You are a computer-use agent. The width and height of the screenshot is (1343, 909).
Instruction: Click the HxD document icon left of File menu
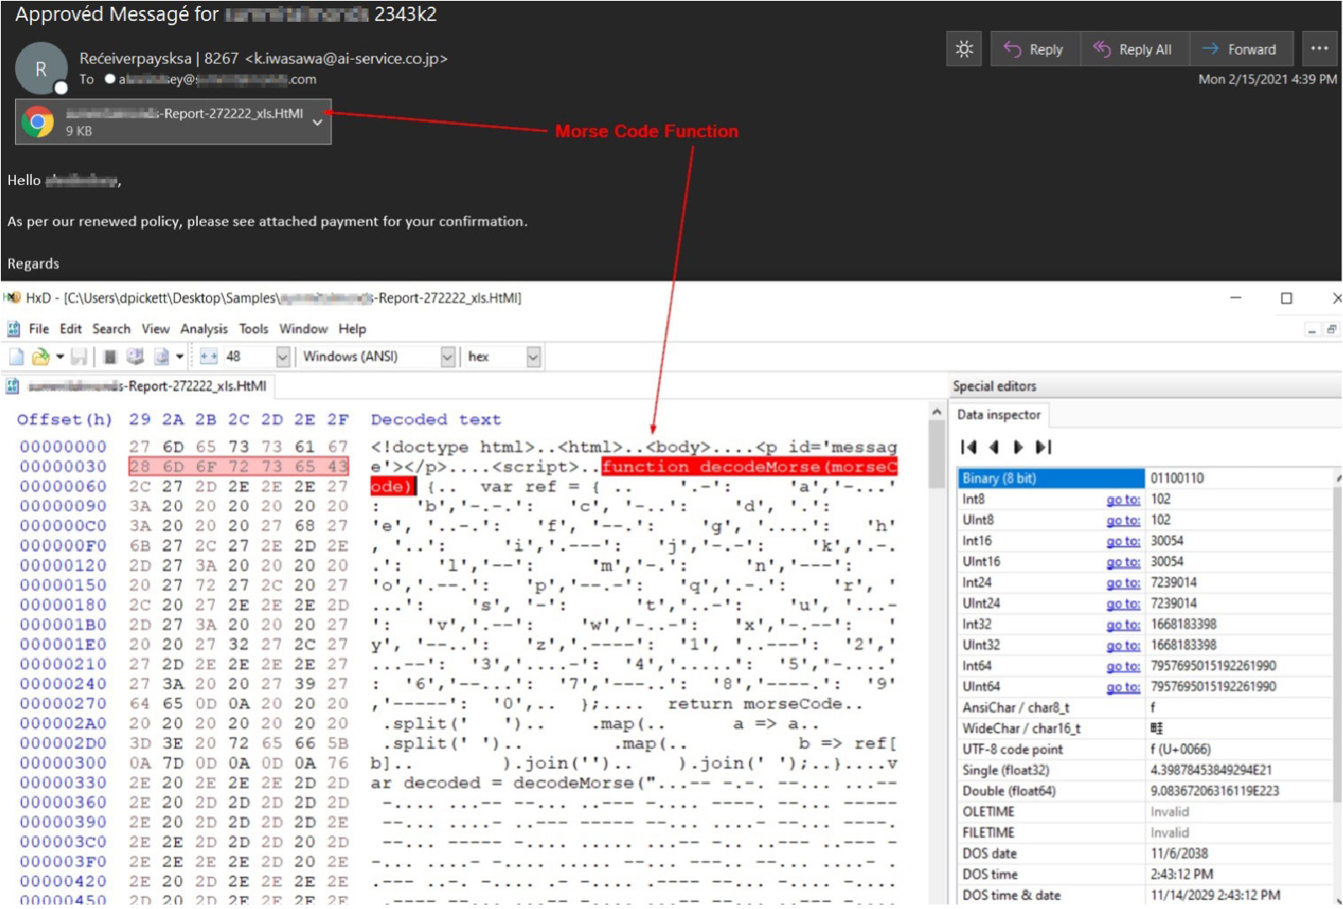tap(13, 329)
